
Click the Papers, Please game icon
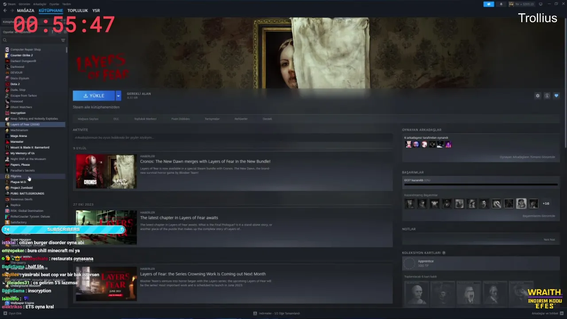point(7,165)
